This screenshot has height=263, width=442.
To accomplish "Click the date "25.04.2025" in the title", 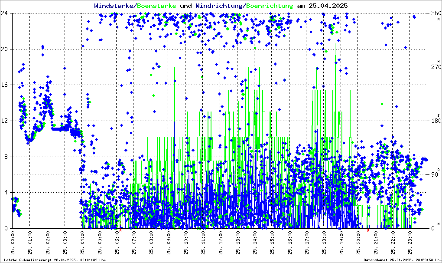I will coord(328,6).
